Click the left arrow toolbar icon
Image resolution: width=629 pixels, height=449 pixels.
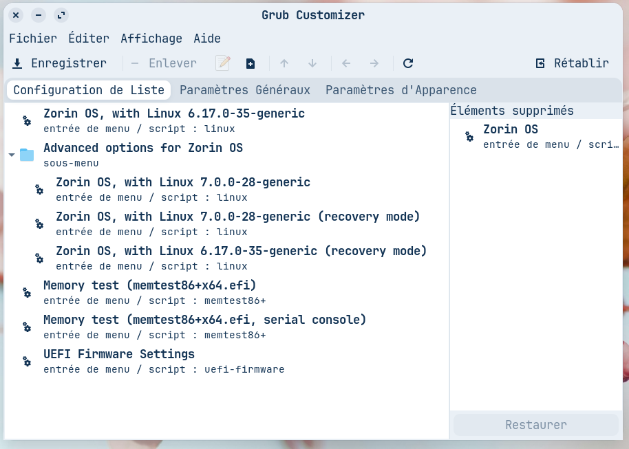point(346,63)
